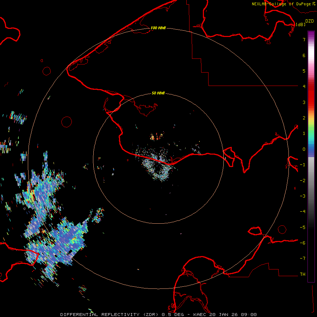
Task: Click the TH label on the color scale
Action: pos(303,274)
